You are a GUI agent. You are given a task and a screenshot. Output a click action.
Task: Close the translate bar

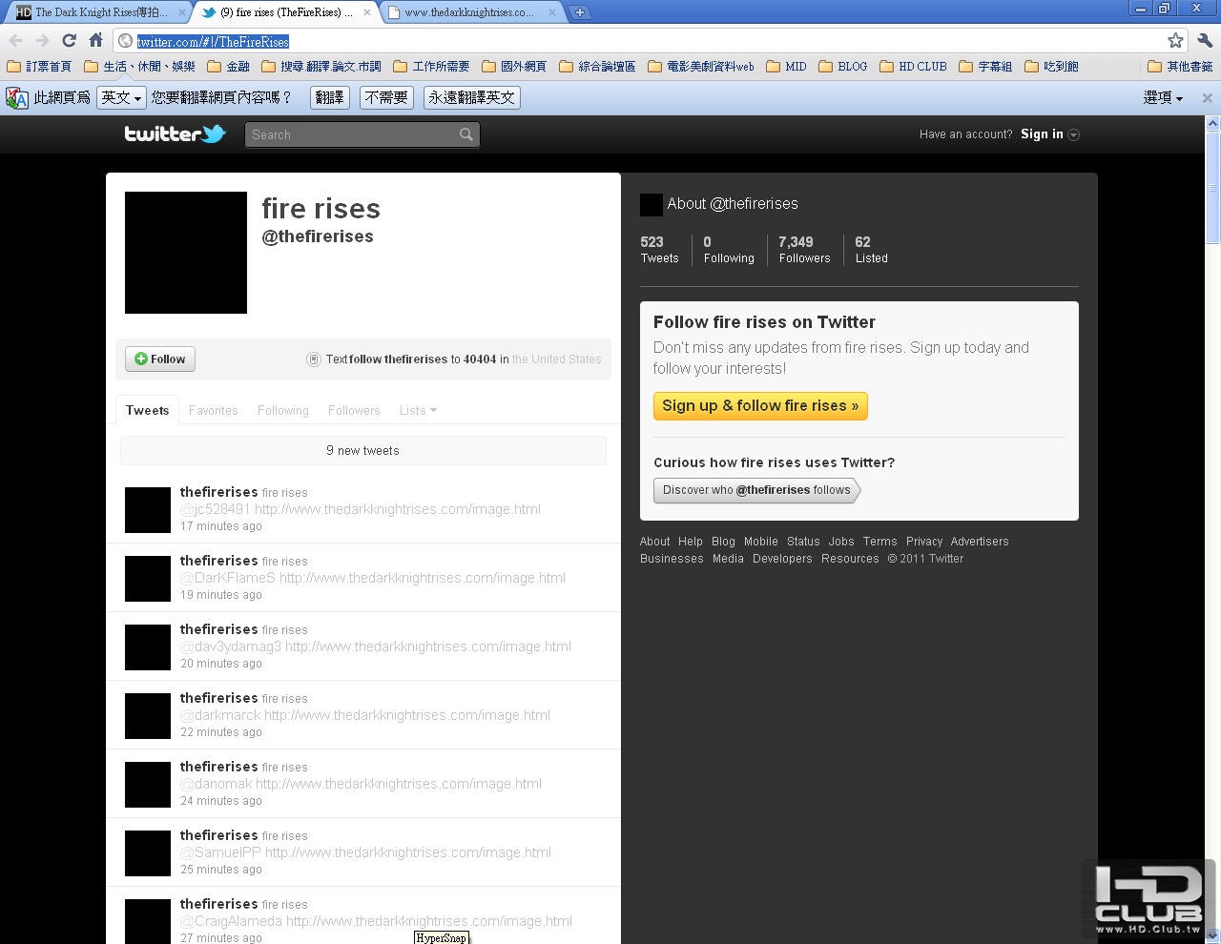coord(1207,97)
